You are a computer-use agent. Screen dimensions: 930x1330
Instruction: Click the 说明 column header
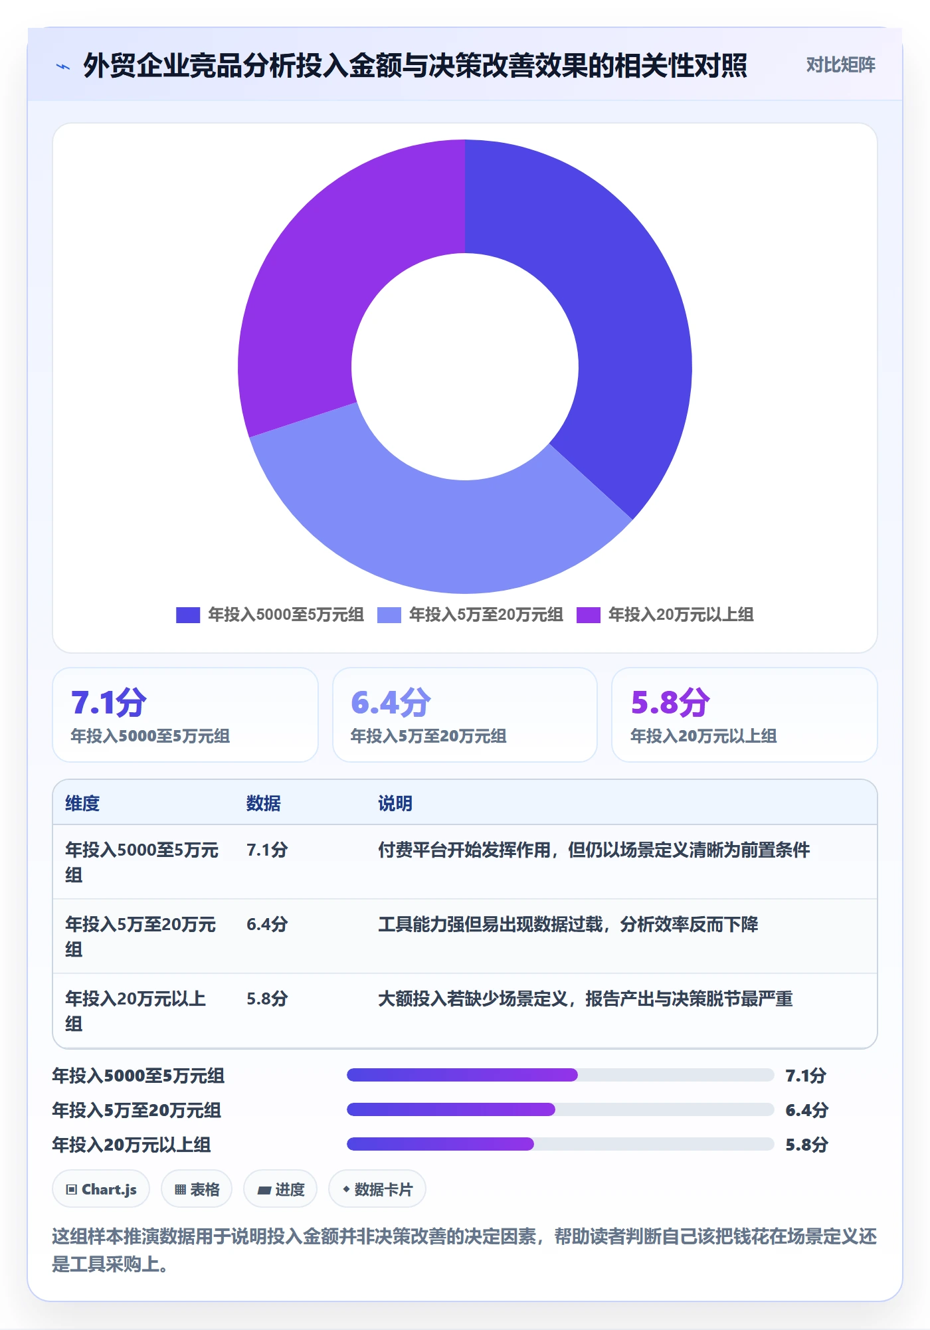pos(395,803)
